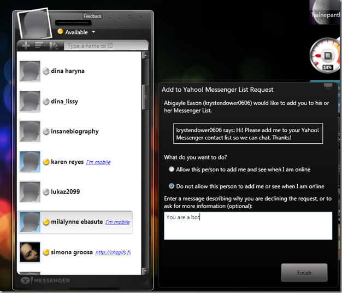The height and width of the screenshot is (293, 342).
Task: Open the Available status dropdown
Action: (x=93, y=32)
